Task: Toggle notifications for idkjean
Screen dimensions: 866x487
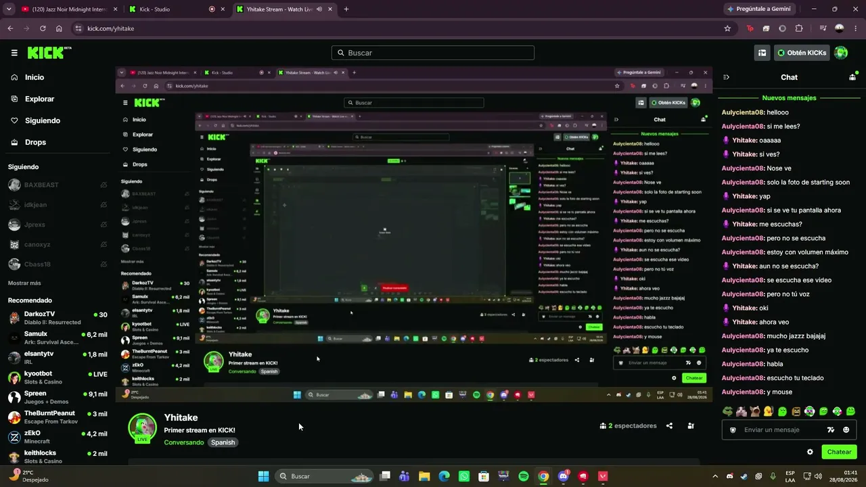Action: pyautogui.click(x=104, y=205)
